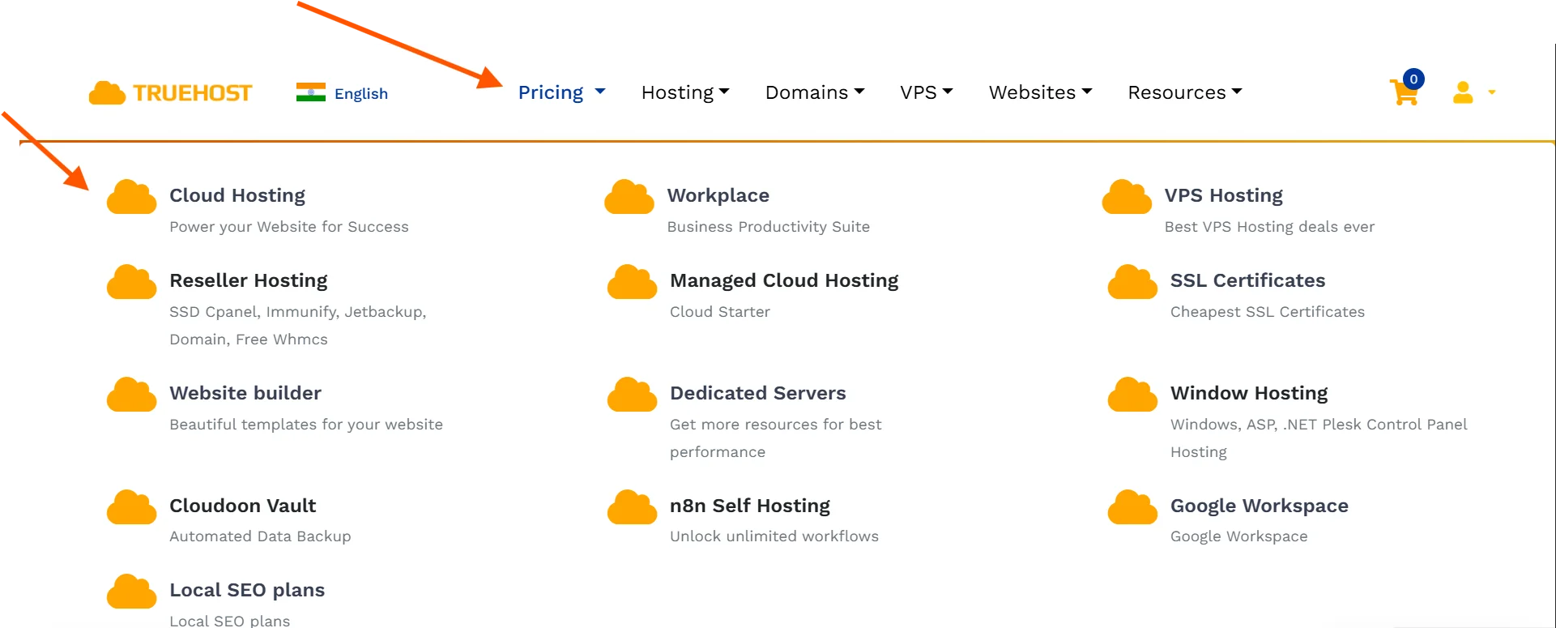Click the cloud icon beside Cloudoon Vault

click(131, 506)
